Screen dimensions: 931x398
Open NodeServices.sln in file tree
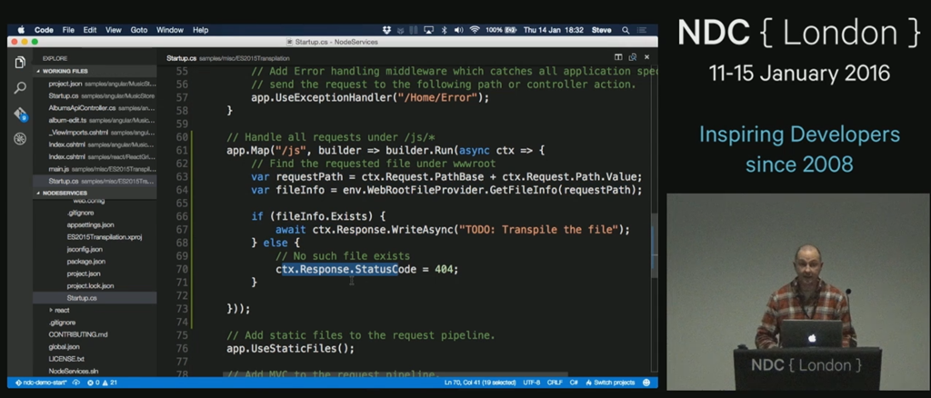[x=73, y=371]
